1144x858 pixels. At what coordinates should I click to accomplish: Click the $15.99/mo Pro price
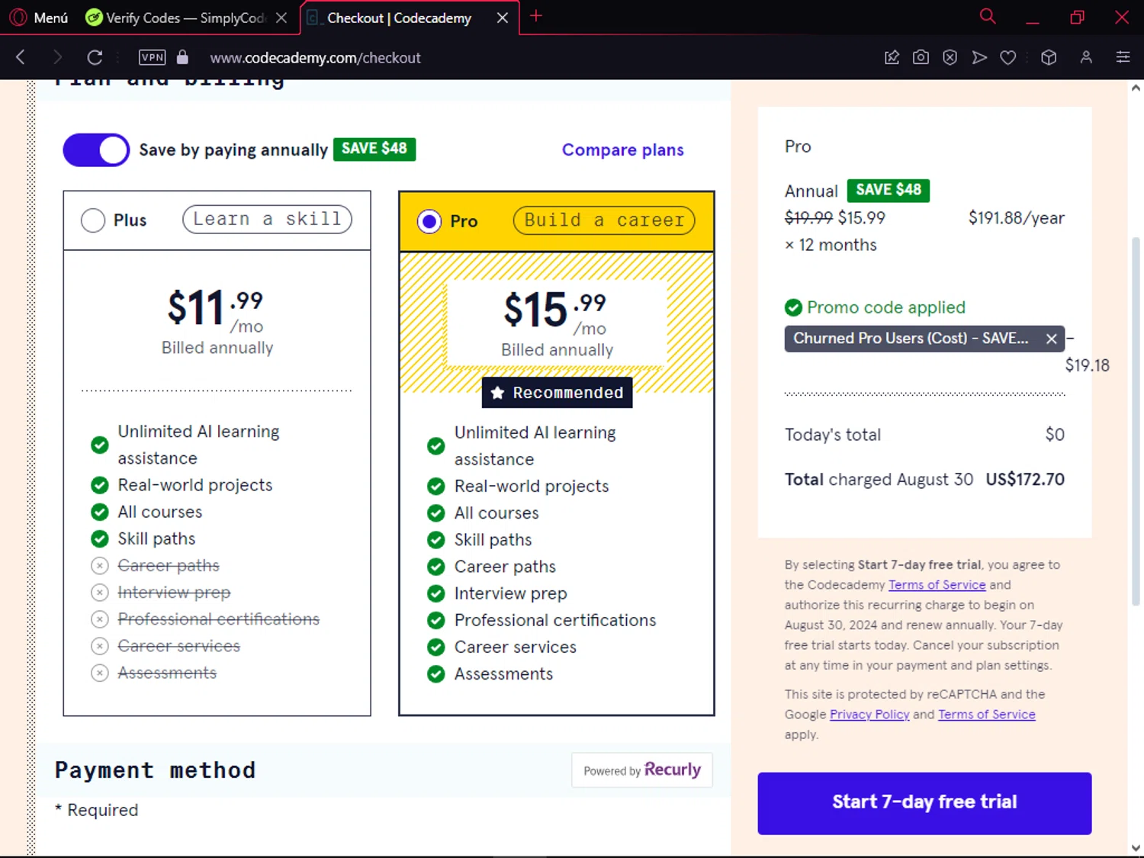[x=555, y=312]
